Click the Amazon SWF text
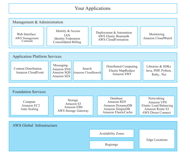The image size is (190, 154). tap(122, 74)
